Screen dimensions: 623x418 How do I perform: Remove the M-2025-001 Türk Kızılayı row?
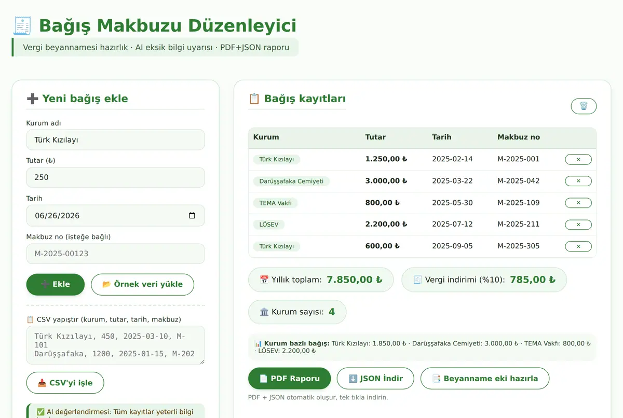click(x=578, y=159)
